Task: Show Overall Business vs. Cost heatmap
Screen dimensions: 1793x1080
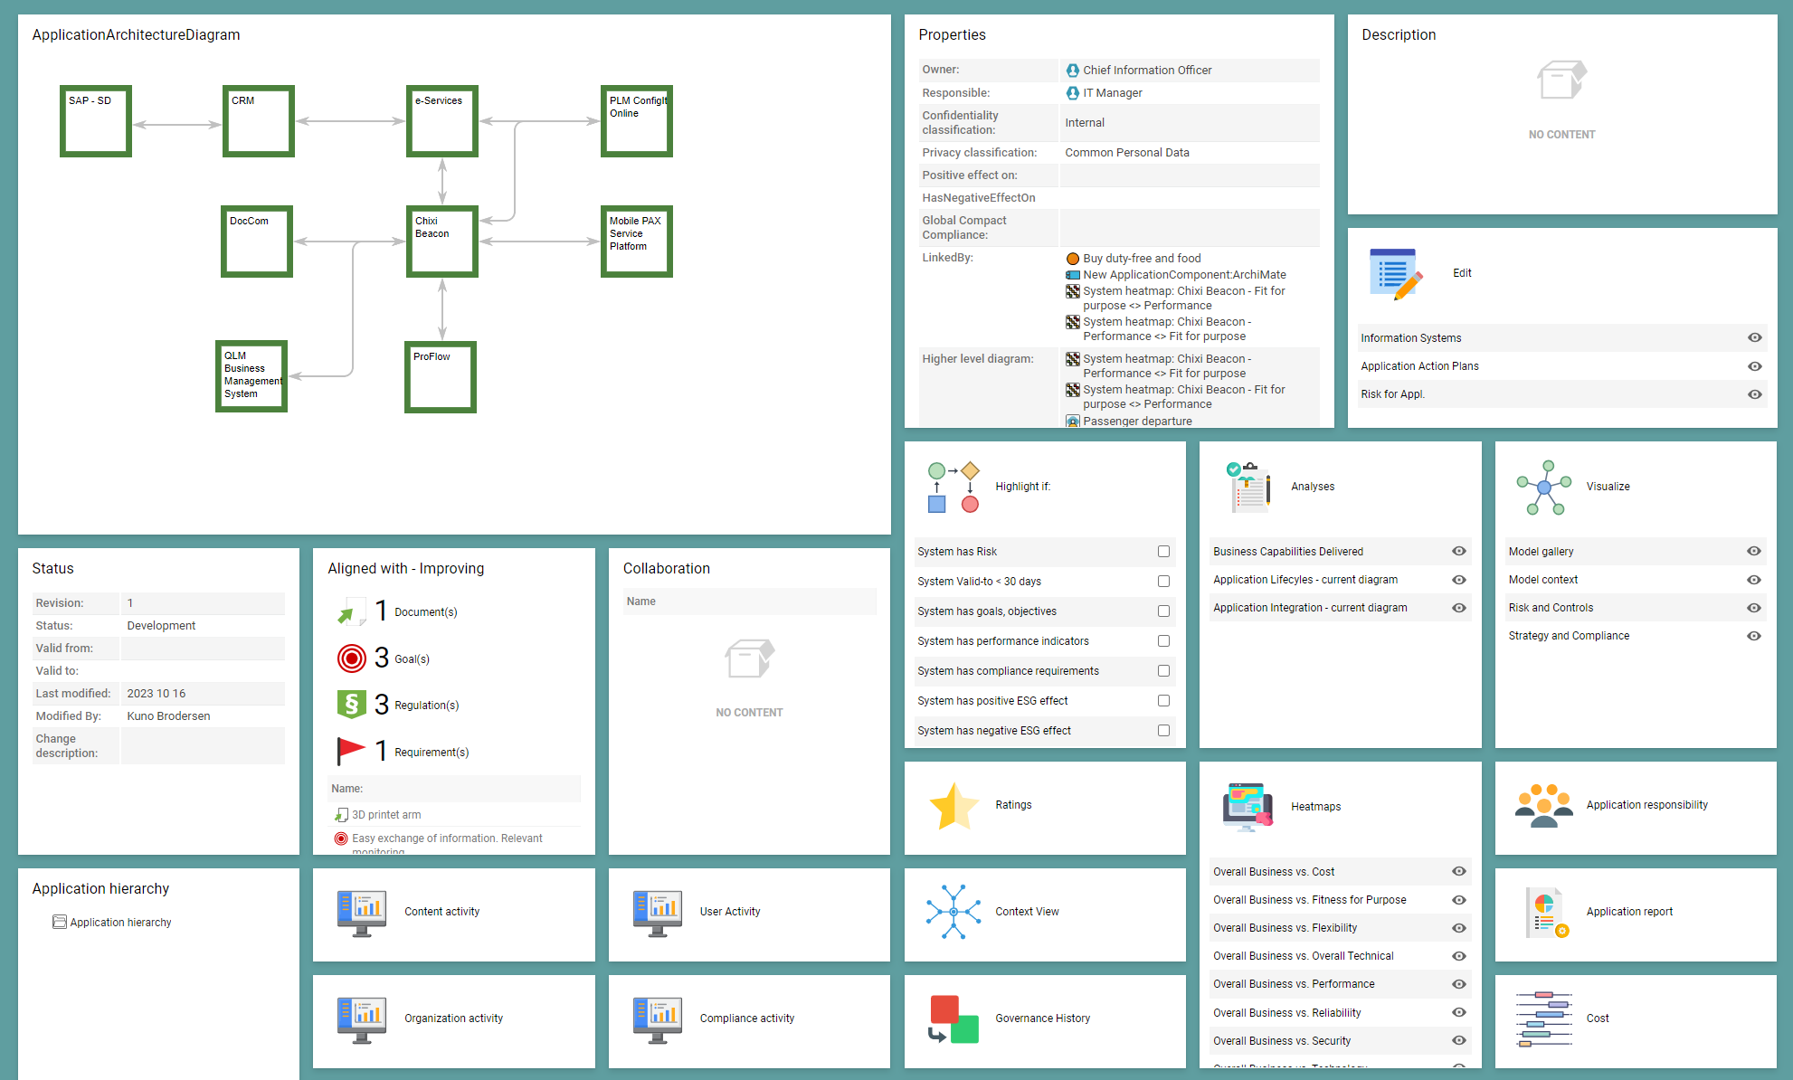Action: tap(1458, 872)
